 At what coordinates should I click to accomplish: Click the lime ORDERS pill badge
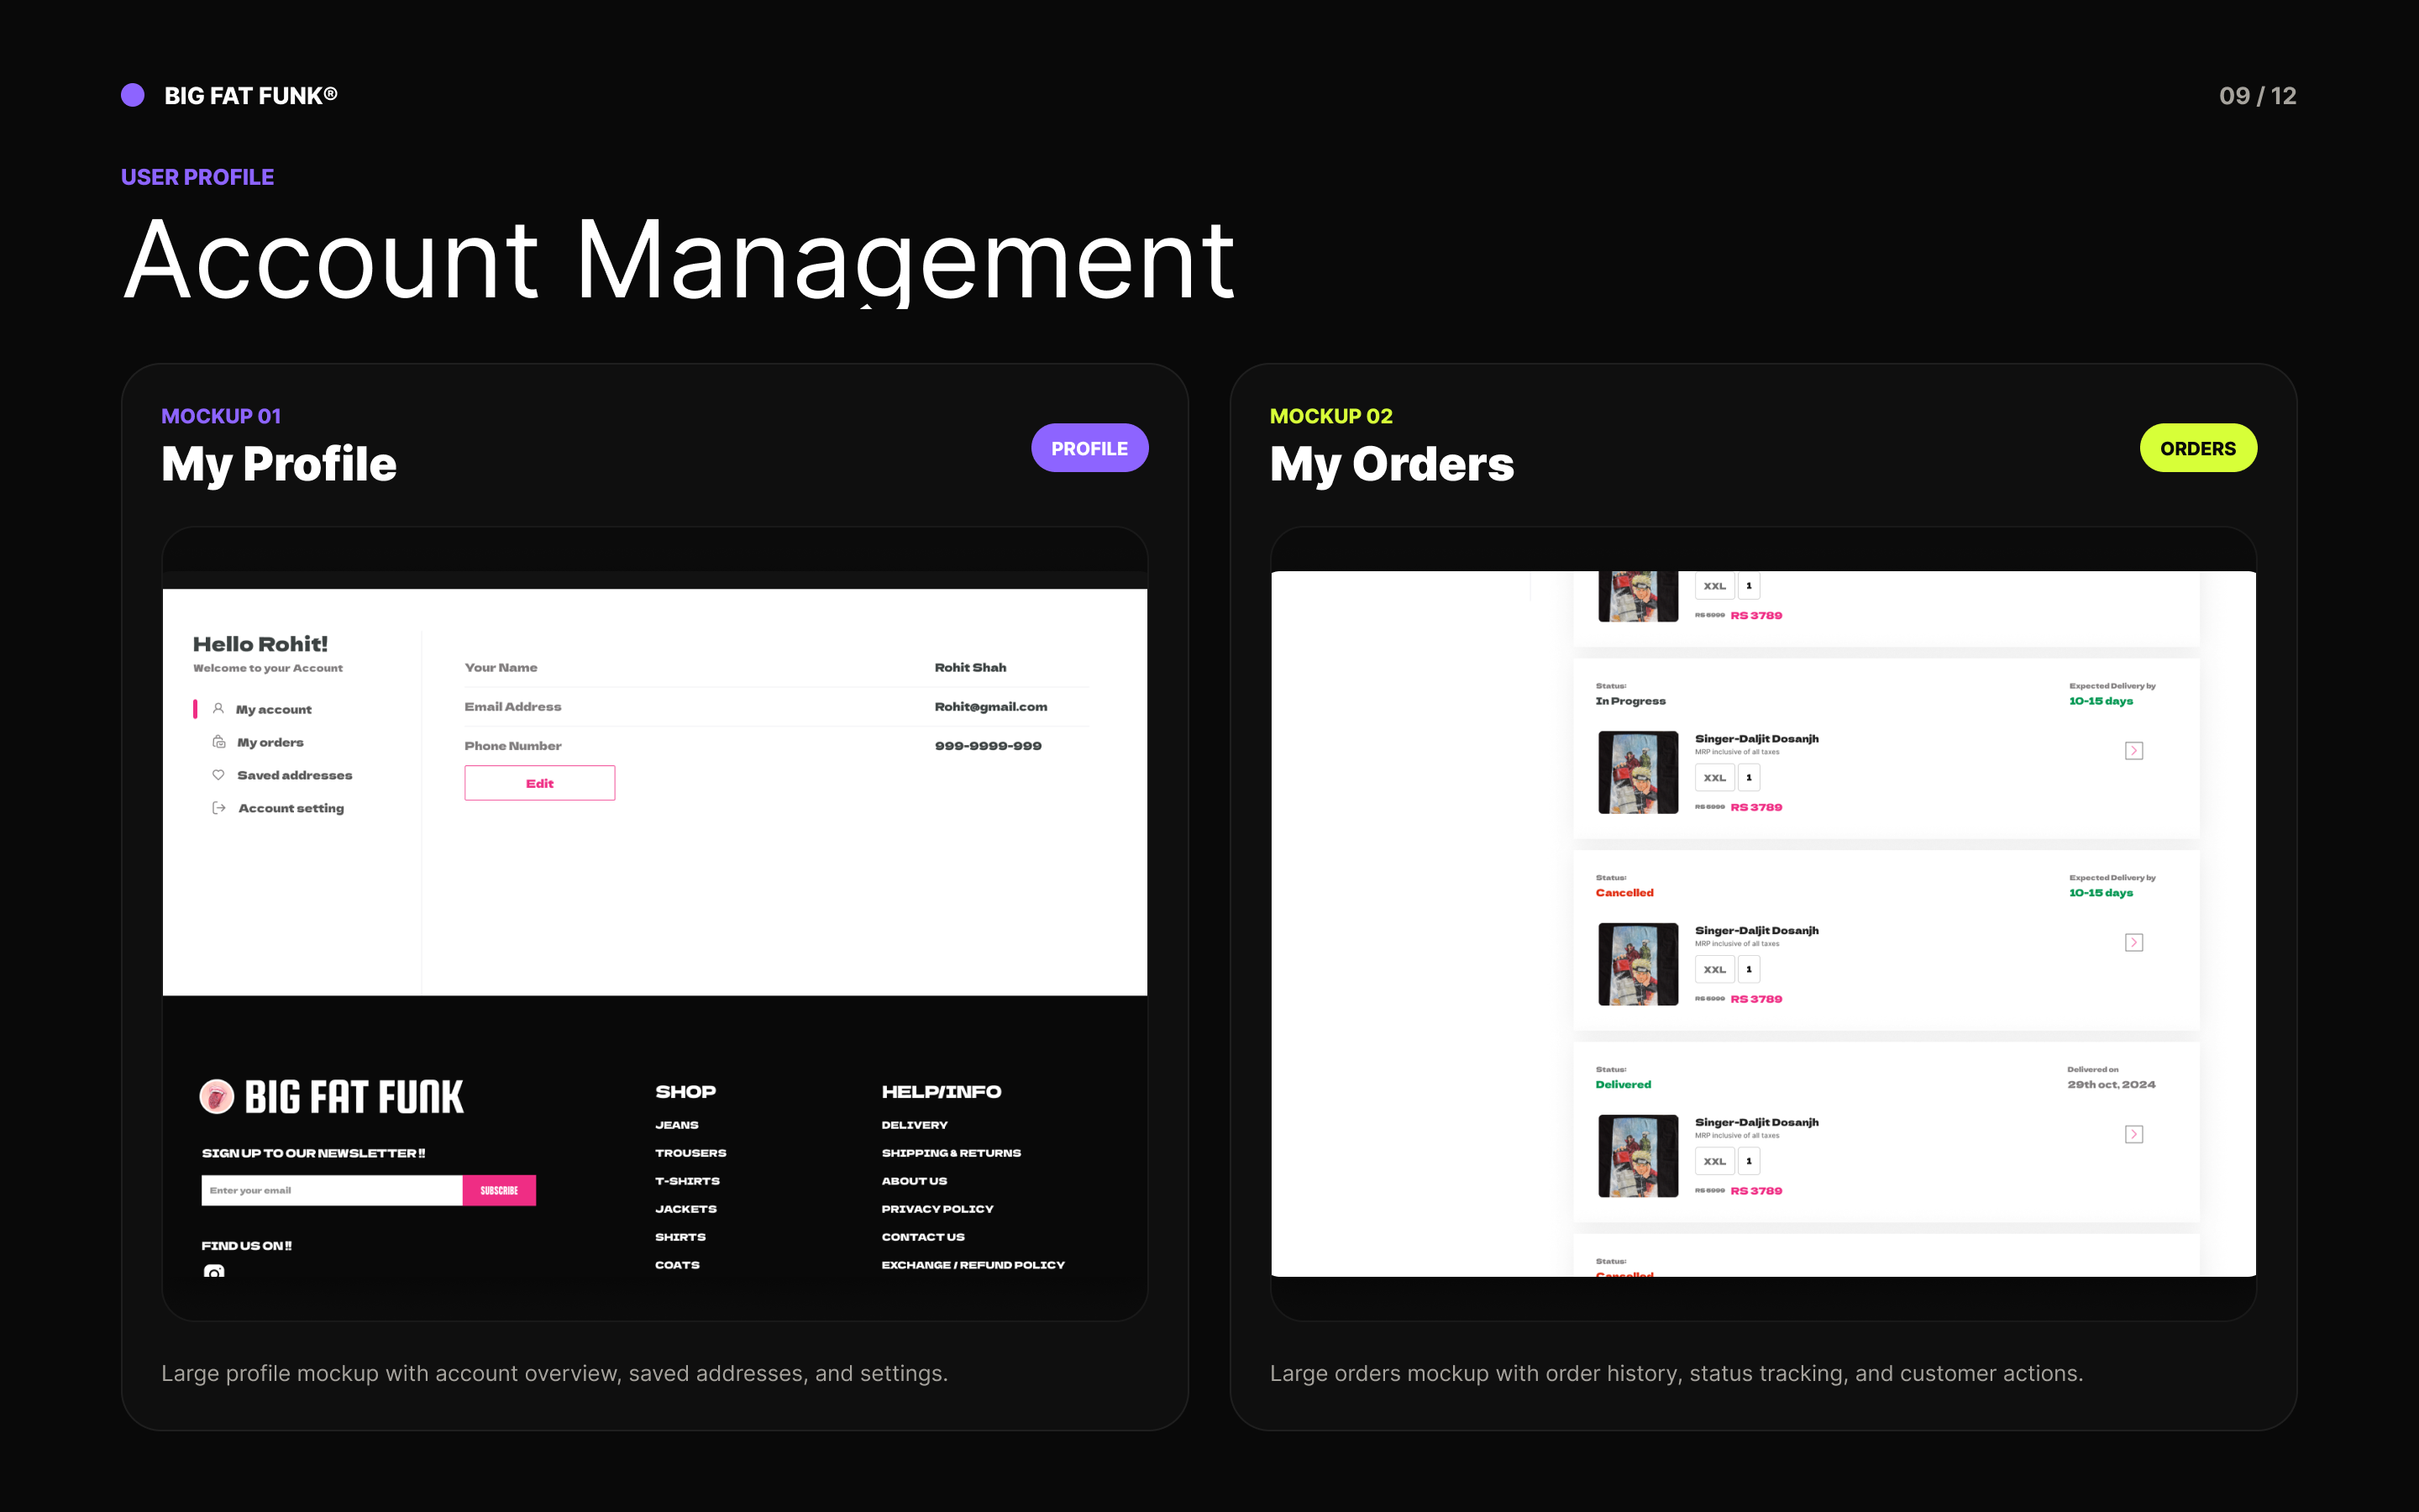[x=2198, y=448]
